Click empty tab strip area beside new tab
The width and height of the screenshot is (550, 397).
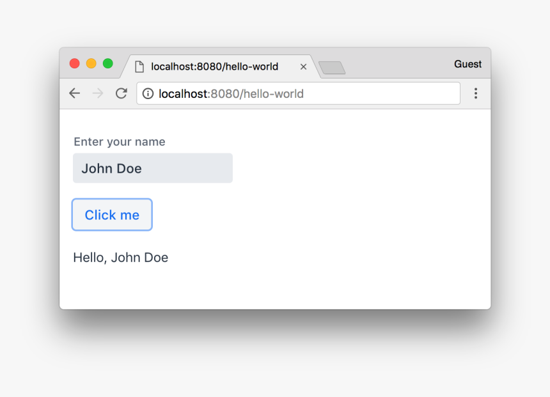(397, 64)
